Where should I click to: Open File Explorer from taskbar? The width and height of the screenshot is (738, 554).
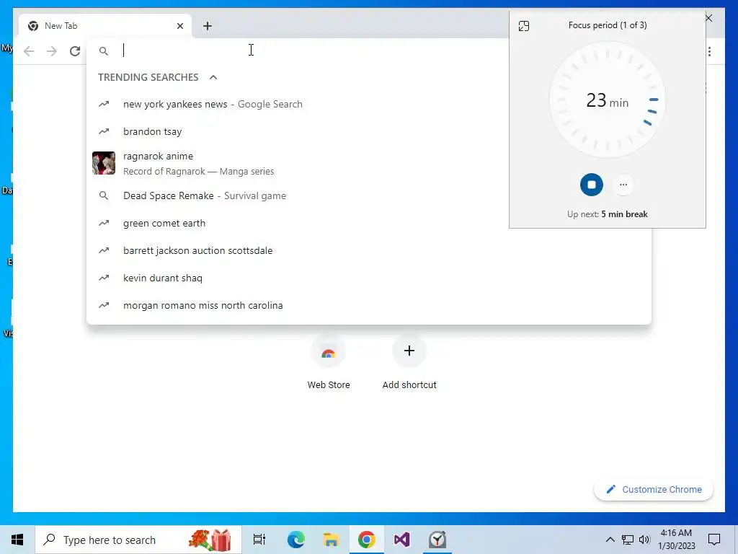click(x=332, y=540)
